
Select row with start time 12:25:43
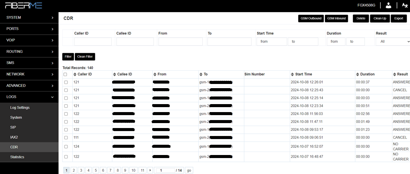pyautogui.click(x=66, y=90)
